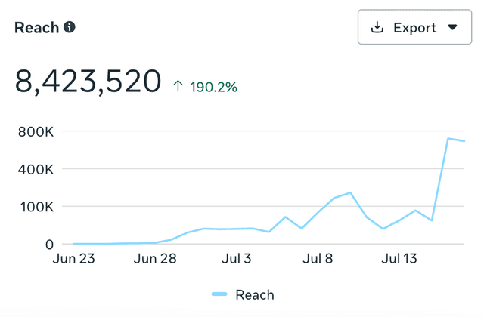Select the Jul 3 axis label
Viewport: 484px width, 317px height.
(x=237, y=260)
